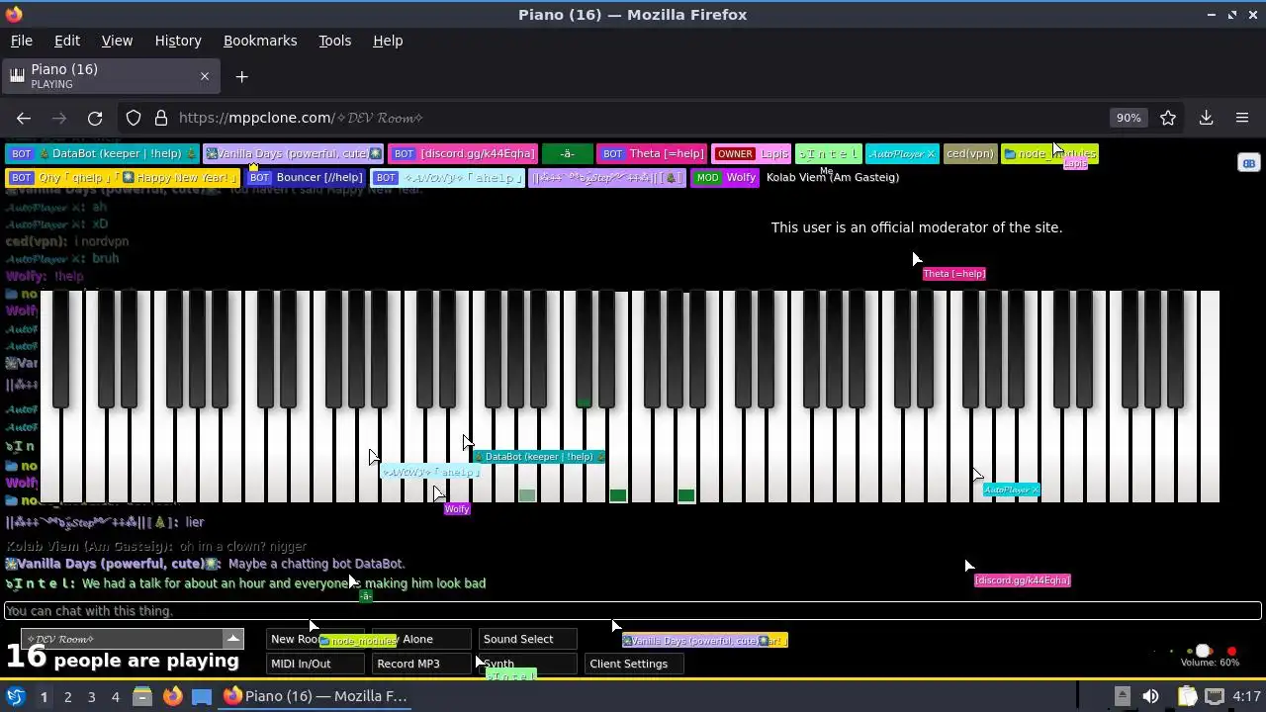Select the Vanilla Days user name tag
The image size is (1266, 712).
click(293, 153)
